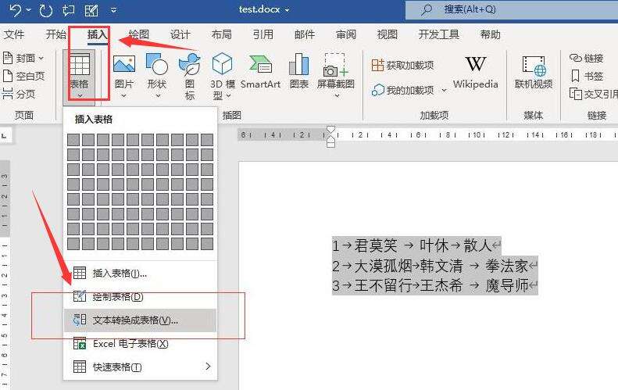Open Customize Quick Access Toolbar dropdown
The width and height of the screenshot is (618, 390).
[113, 10]
